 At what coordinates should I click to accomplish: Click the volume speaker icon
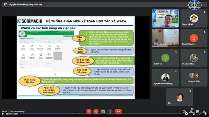(206, 114)
